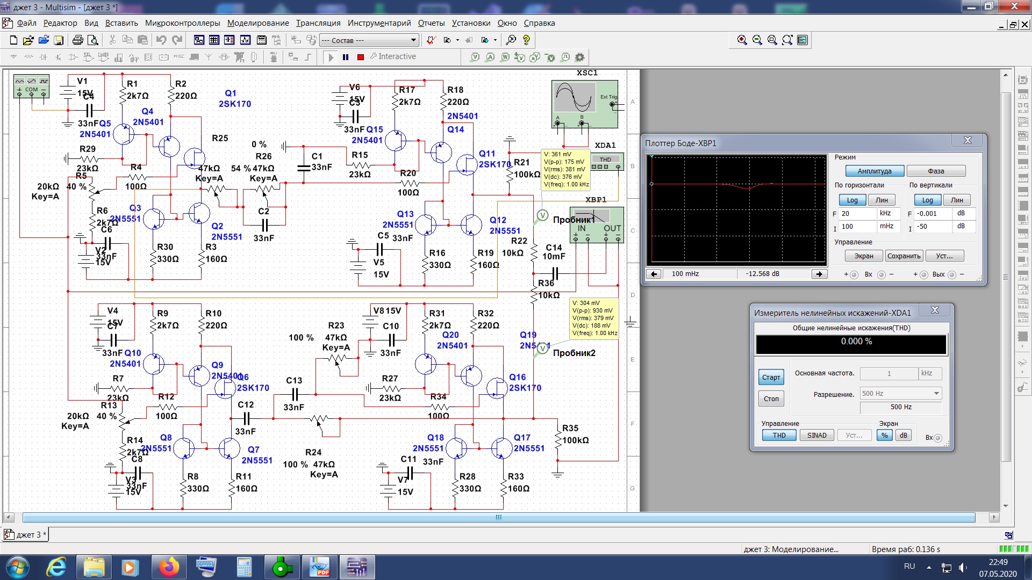Pause the running simulation
Screen dimensions: 1032x580
pyautogui.click(x=346, y=57)
